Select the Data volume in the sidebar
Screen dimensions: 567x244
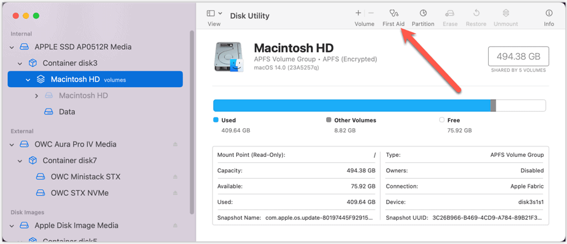67,112
